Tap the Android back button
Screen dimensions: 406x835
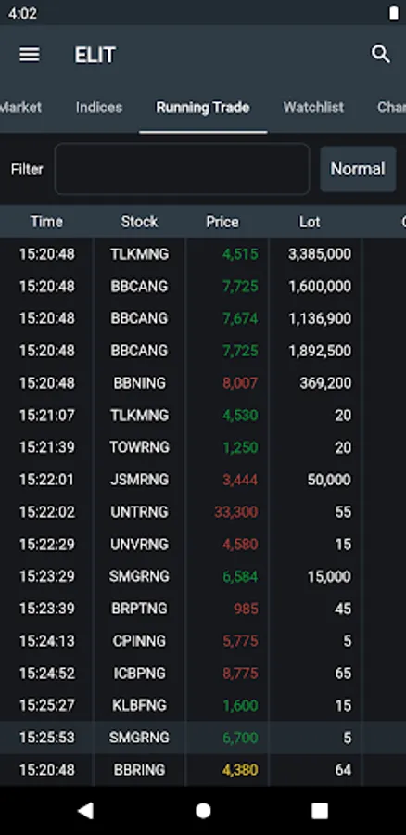tap(85, 811)
